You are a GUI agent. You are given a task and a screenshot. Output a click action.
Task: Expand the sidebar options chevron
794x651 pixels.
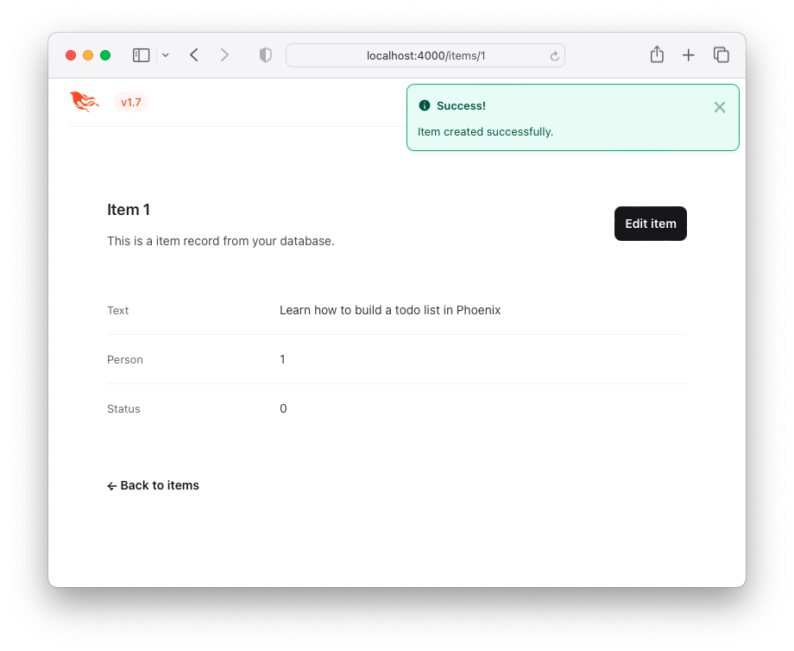[x=165, y=54]
